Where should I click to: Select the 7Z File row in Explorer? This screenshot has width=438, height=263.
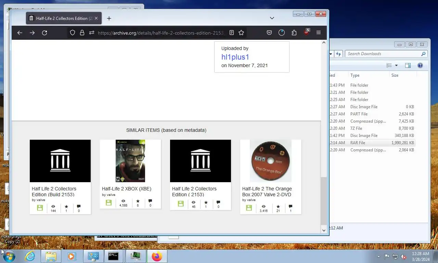372,128
